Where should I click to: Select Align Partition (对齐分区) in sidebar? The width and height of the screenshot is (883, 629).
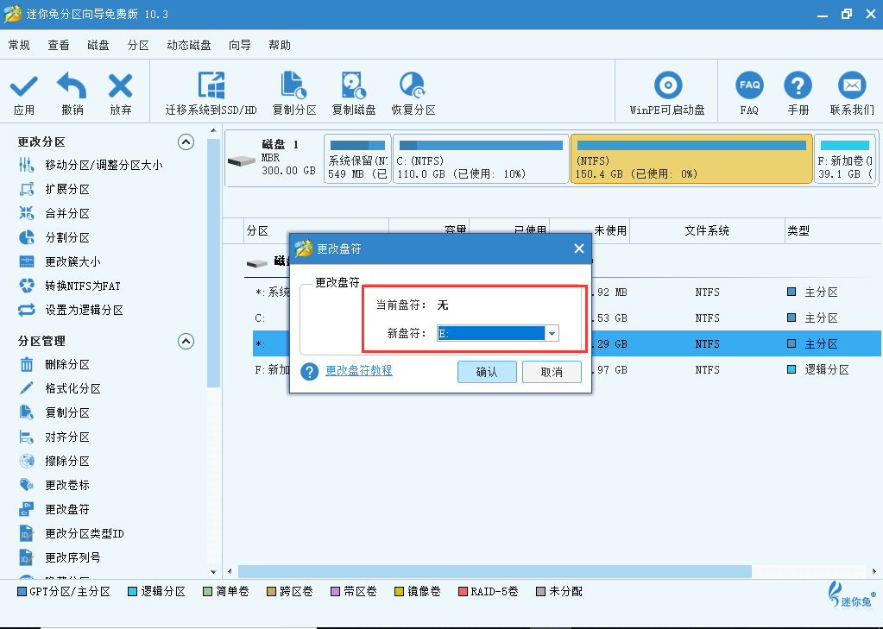click(54, 437)
